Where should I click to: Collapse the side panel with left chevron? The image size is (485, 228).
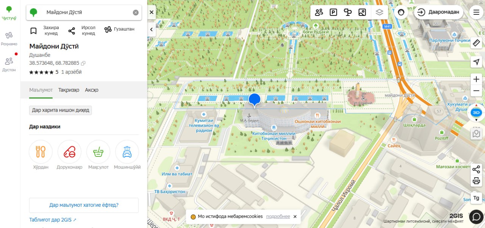click(152, 29)
